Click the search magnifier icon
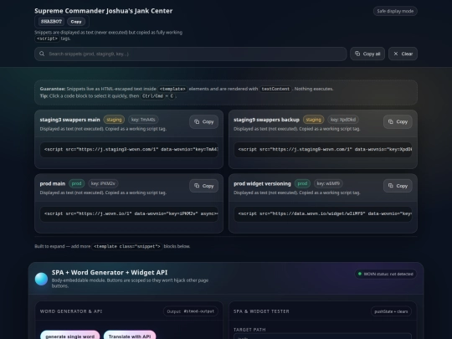The image size is (452, 339). coord(42,54)
